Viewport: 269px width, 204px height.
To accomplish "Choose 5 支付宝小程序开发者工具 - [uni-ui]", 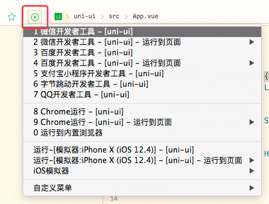I will (142, 74).
